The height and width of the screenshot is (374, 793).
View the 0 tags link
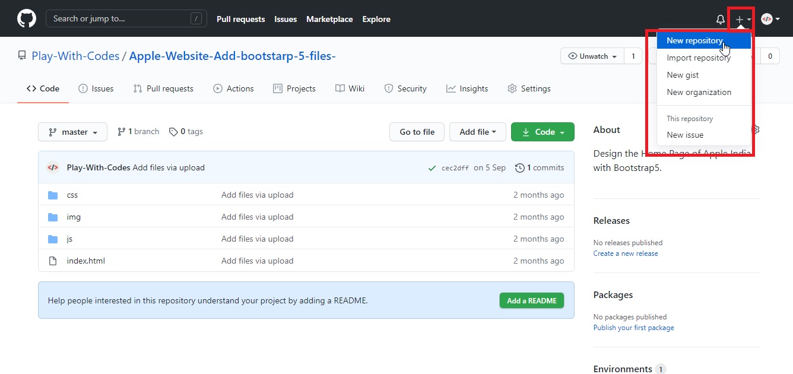[186, 132]
